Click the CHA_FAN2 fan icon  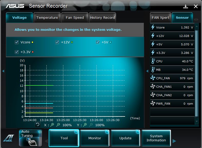153,95
